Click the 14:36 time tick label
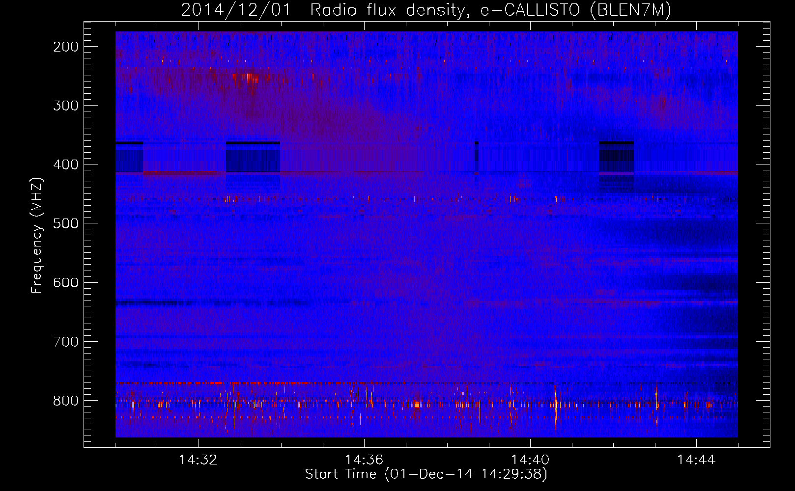 click(x=364, y=460)
